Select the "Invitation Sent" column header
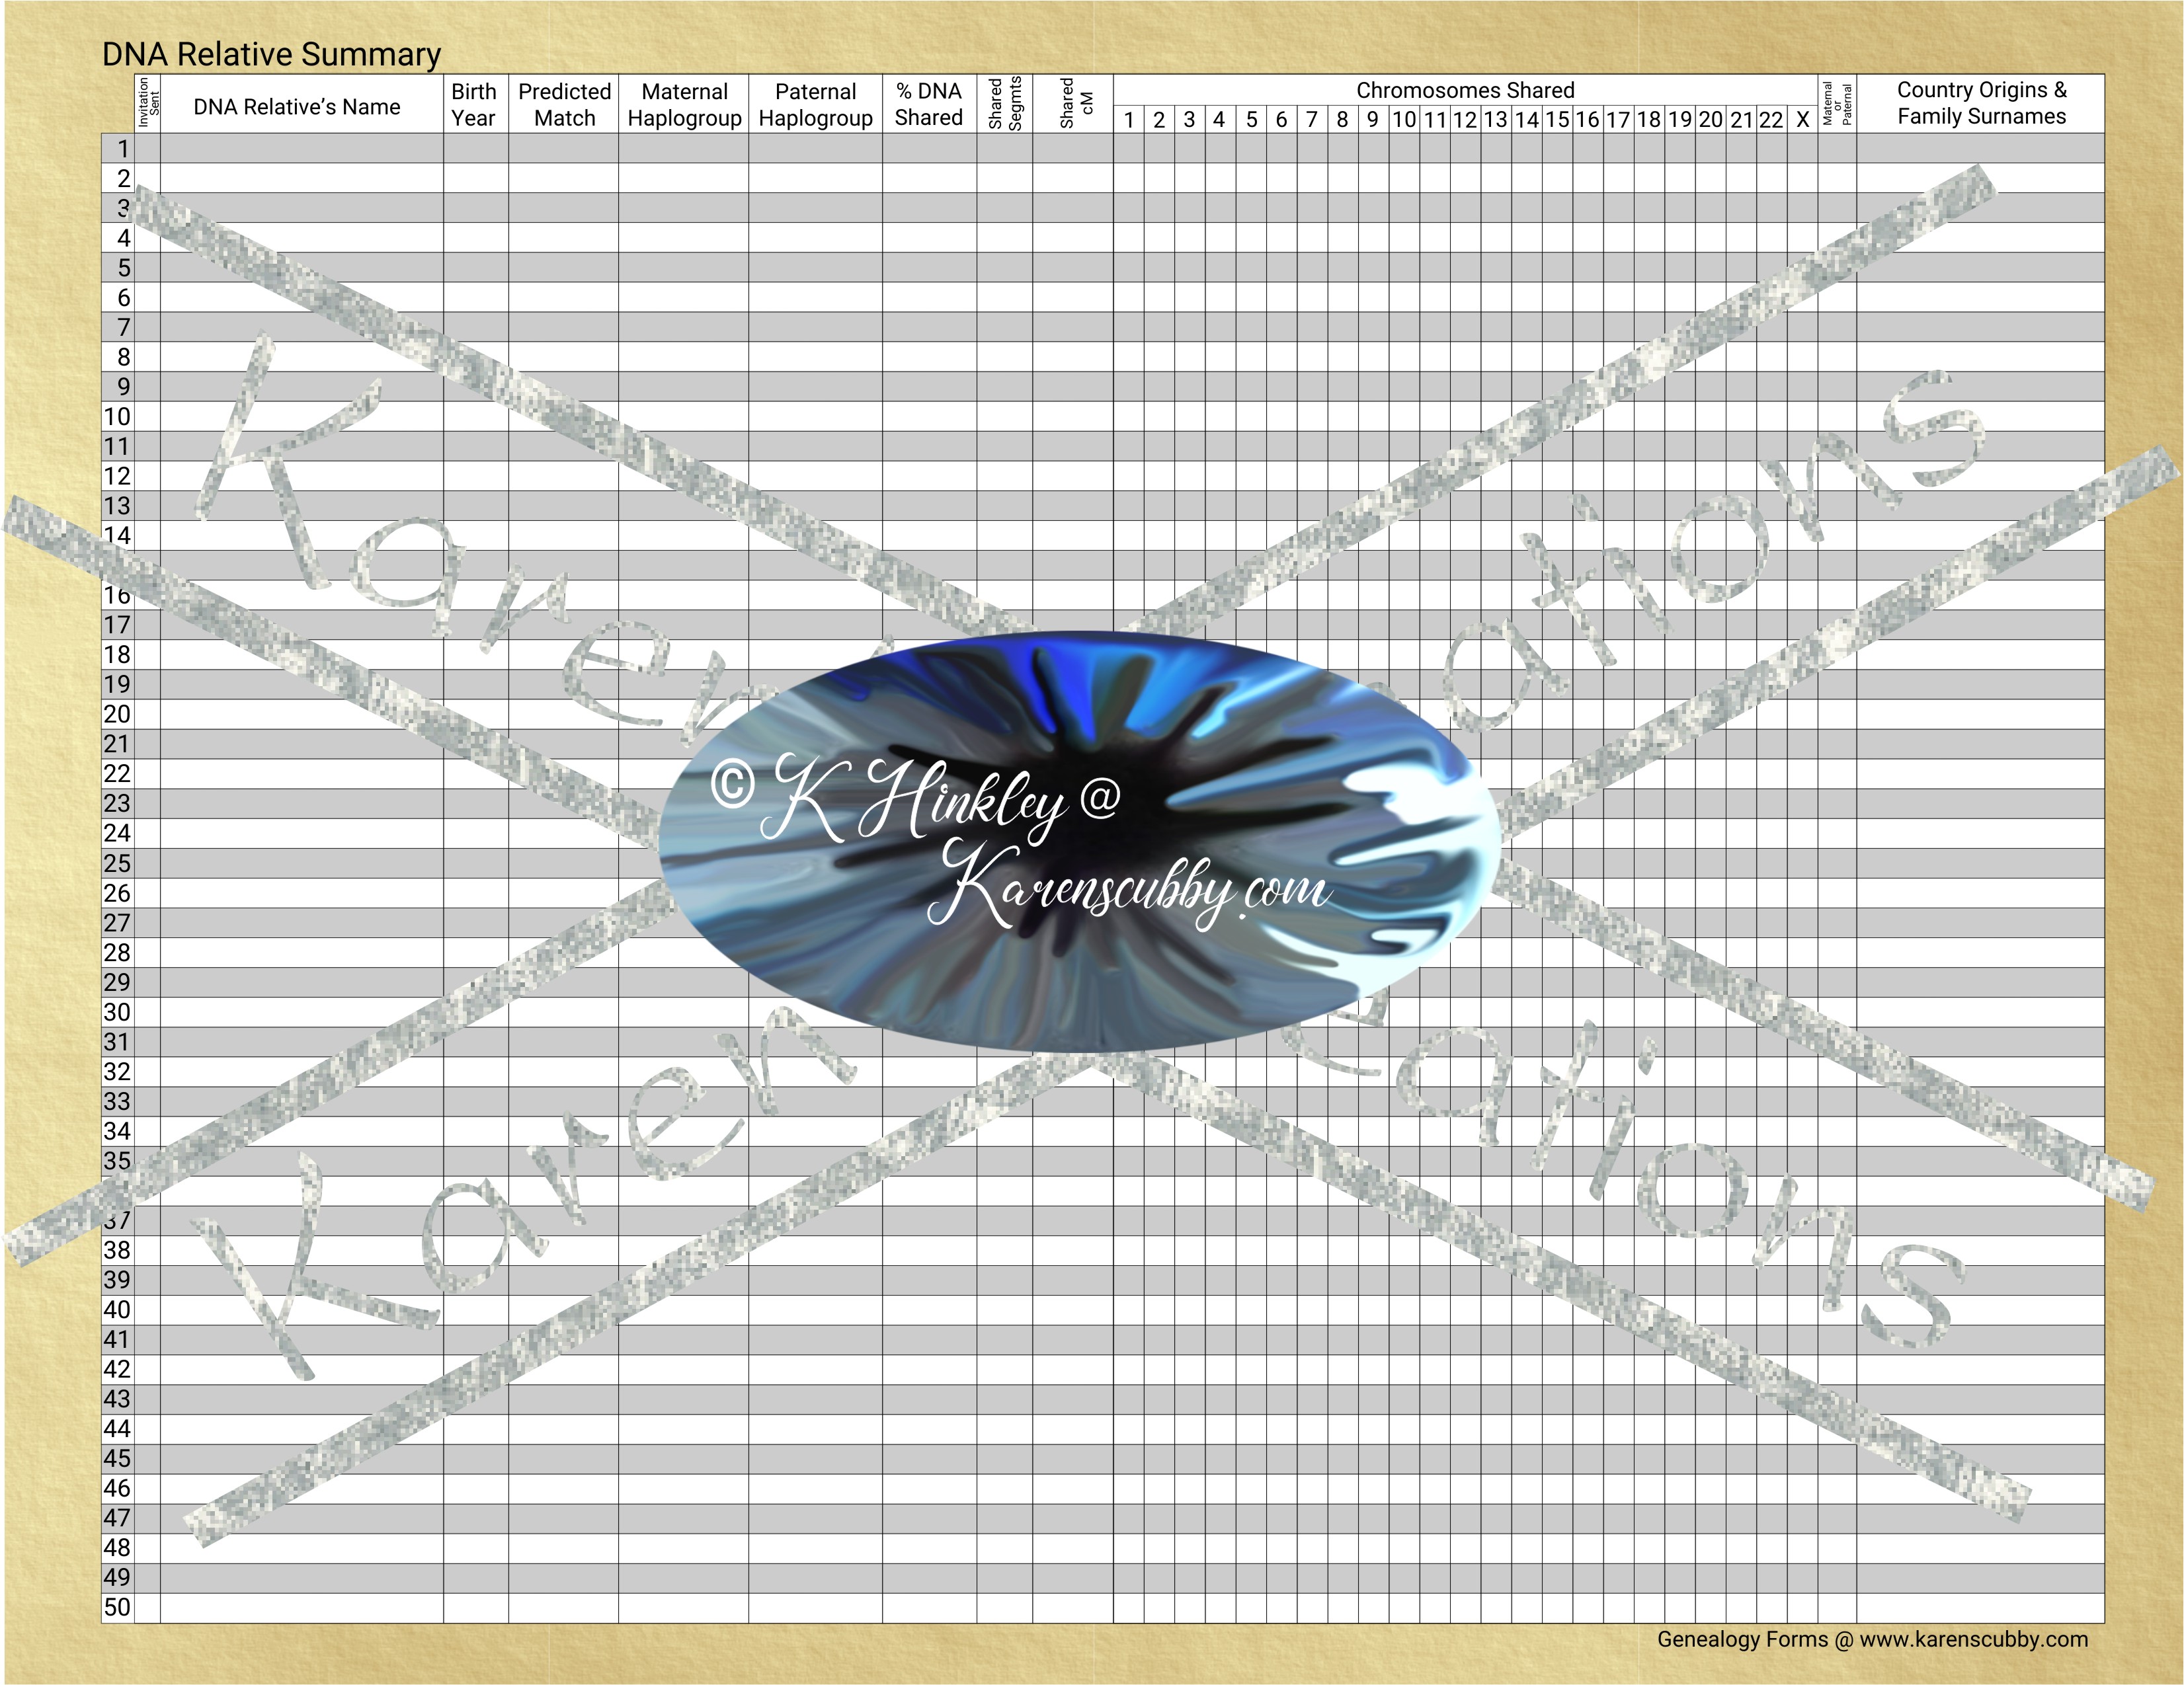The image size is (2184, 1685). click(148, 103)
